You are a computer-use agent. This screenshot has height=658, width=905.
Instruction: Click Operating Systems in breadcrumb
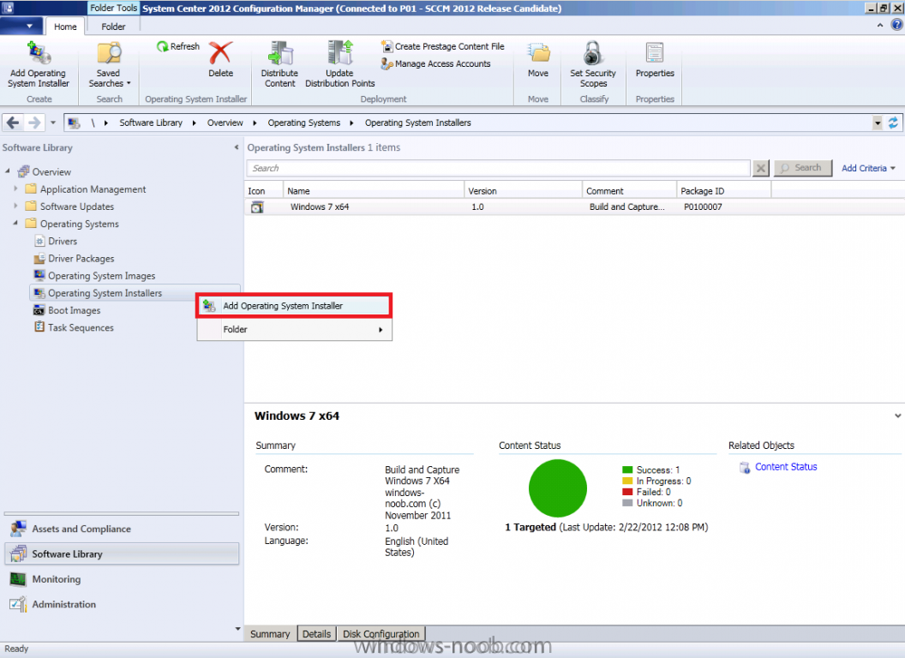[304, 123]
